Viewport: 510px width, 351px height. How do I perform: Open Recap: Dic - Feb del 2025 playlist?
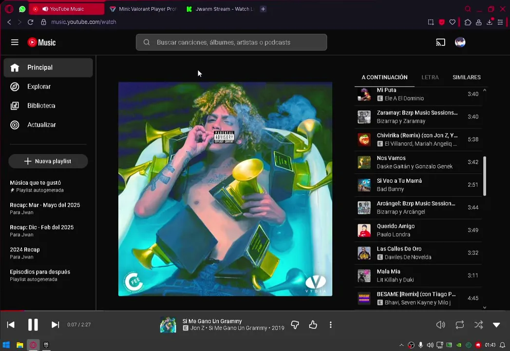point(48,231)
